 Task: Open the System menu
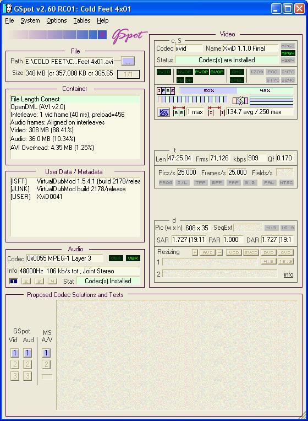30,21
